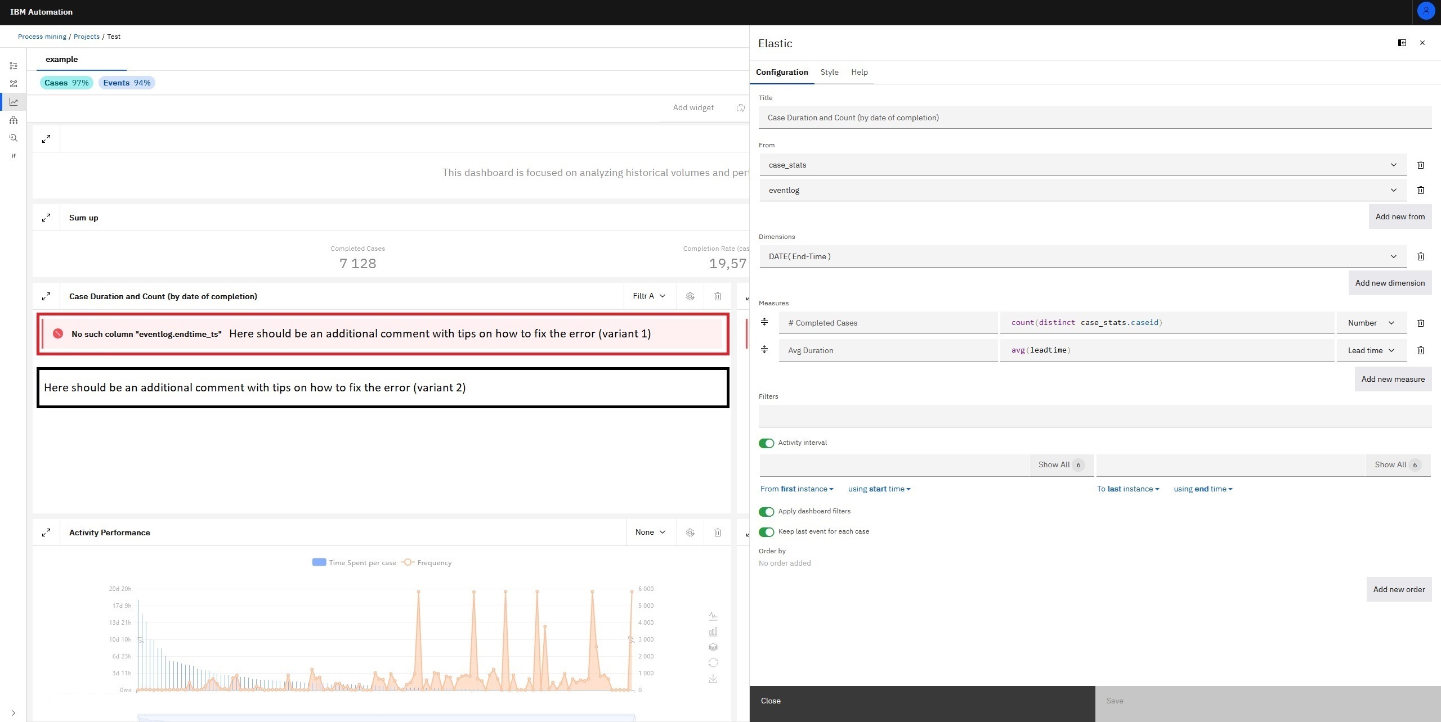Turn off Apply dashboard filters
Image resolution: width=1441 pixels, height=722 pixels.
[x=766, y=512]
